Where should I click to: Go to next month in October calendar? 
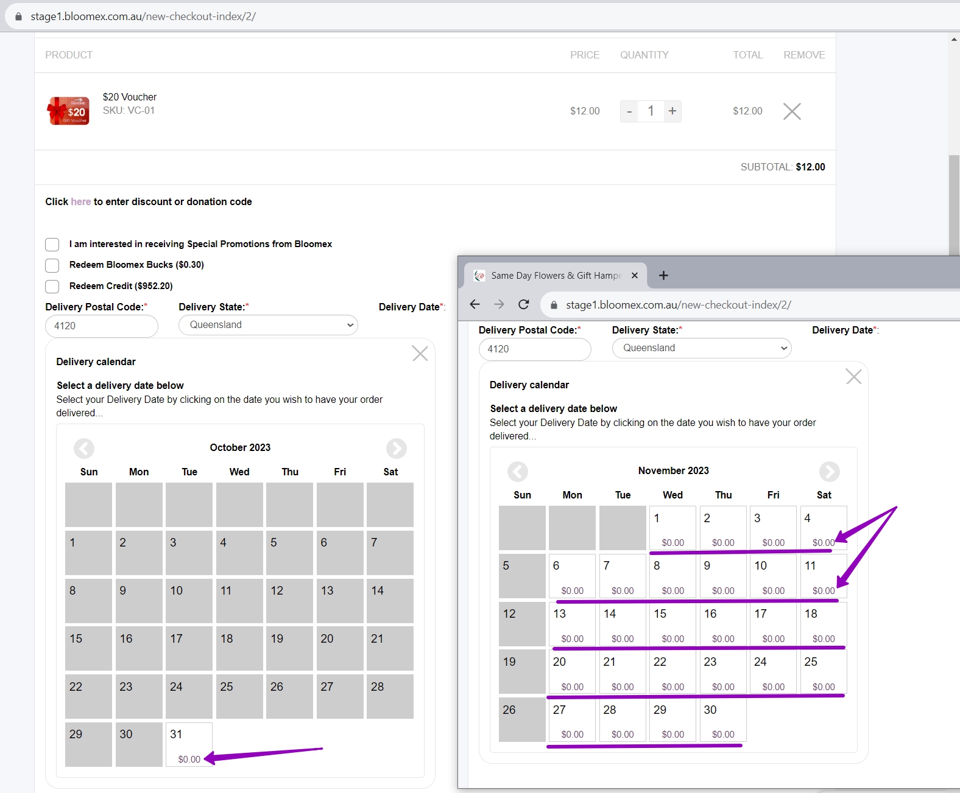coord(396,449)
